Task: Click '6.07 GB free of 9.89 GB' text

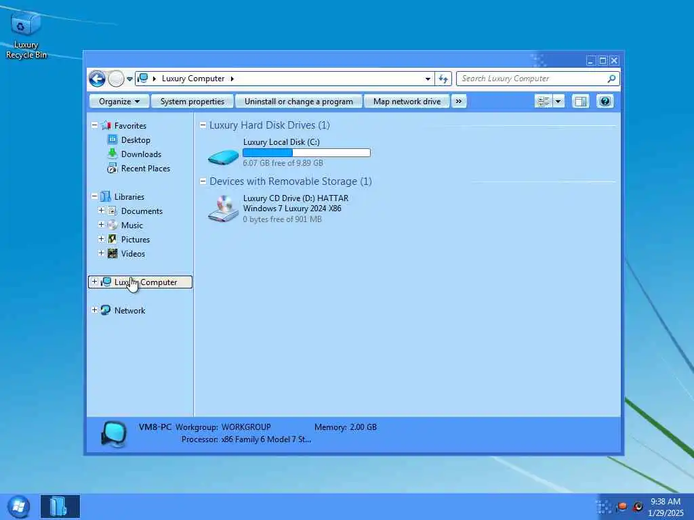Action: (x=283, y=162)
